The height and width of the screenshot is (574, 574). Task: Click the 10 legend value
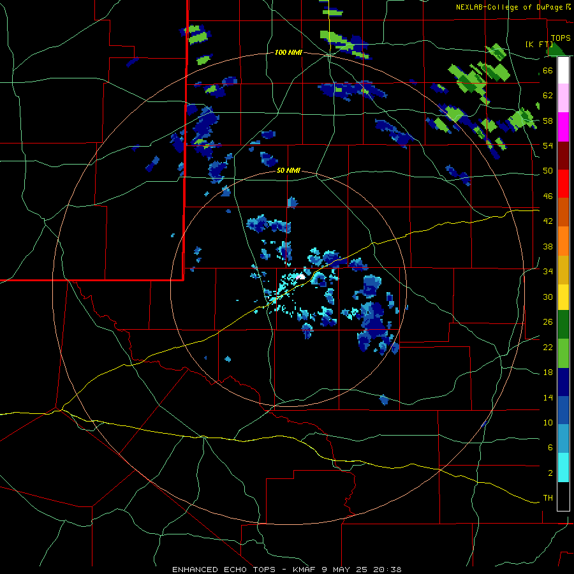click(548, 422)
